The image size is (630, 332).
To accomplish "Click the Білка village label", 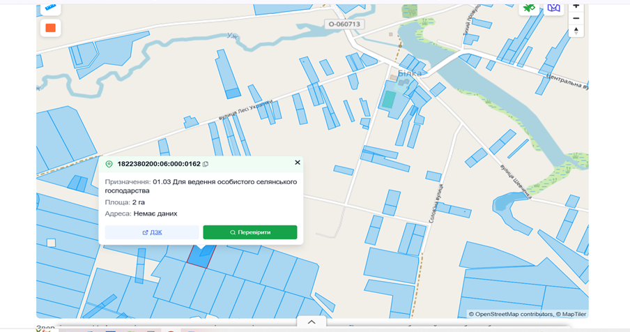I will point(409,73).
